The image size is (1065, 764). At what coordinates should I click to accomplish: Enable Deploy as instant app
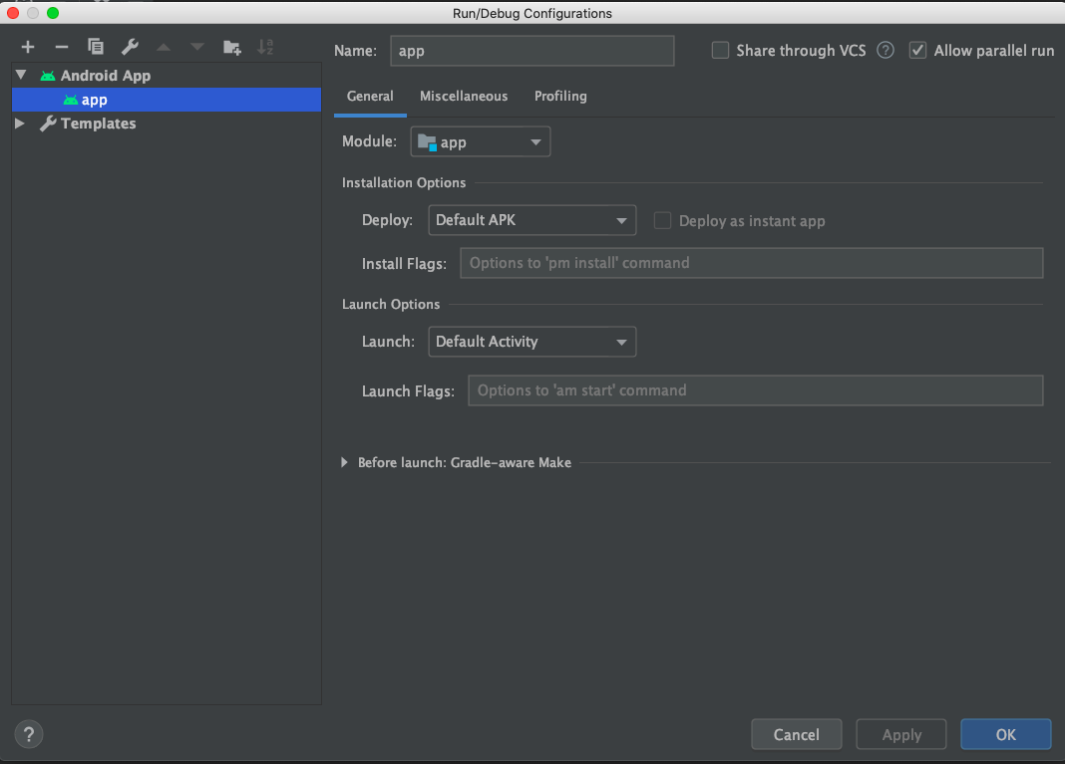click(662, 220)
